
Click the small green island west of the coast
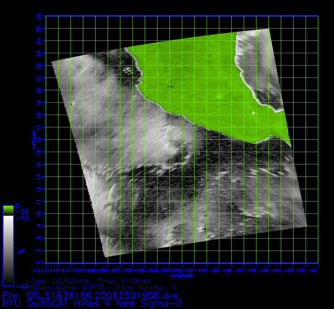tap(127, 70)
